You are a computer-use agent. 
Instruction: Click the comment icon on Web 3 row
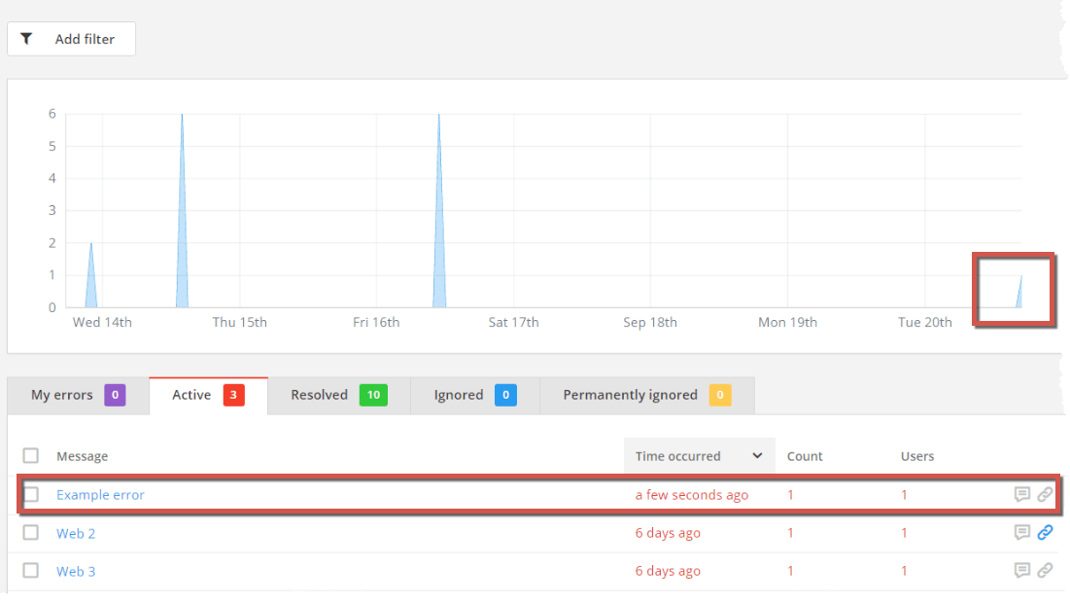pyautogui.click(x=1022, y=570)
